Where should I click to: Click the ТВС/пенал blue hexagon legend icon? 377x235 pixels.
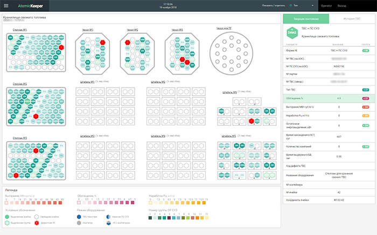(80, 217)
